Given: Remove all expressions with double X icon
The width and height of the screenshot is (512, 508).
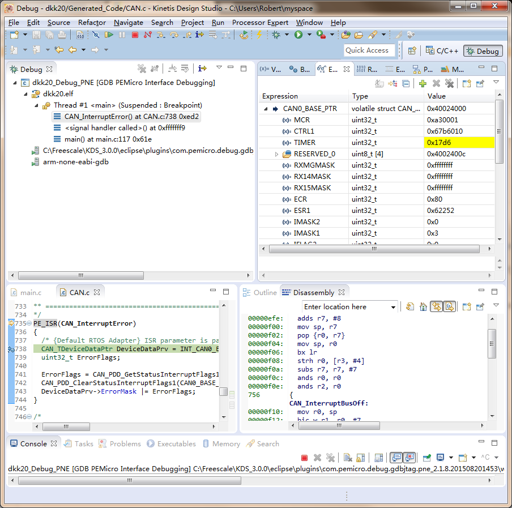Looking at the screenshot, I should [449, 84].
